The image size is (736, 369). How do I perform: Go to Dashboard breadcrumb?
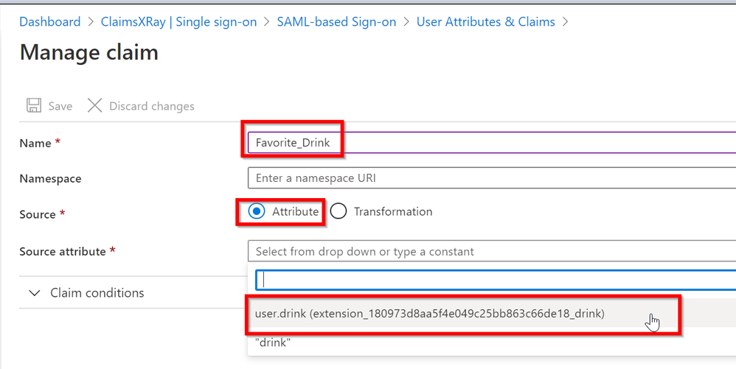(50, 22)
